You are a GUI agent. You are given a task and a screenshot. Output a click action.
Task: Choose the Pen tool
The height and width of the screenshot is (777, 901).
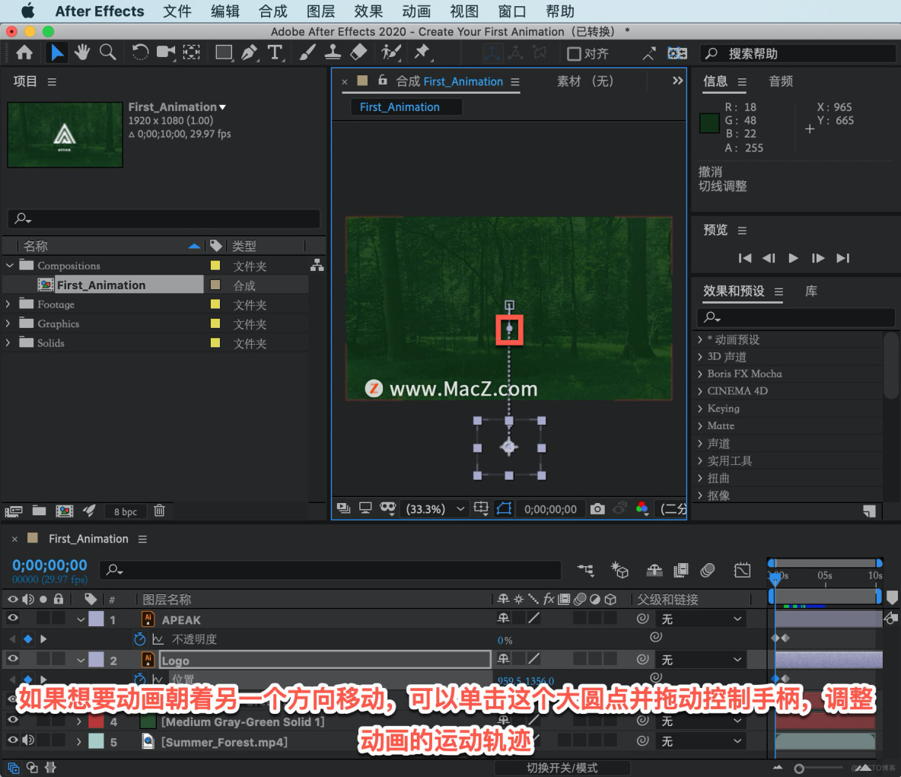[x=250, y=53]
